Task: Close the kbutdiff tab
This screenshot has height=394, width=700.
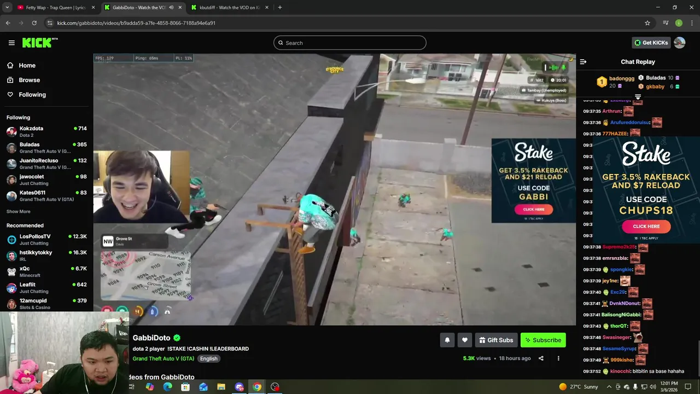Action: [267, 7]
